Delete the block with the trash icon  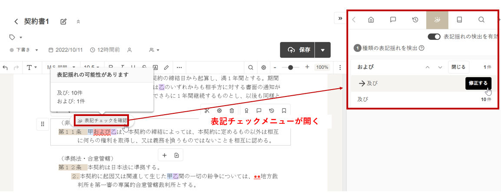(232, 111)
